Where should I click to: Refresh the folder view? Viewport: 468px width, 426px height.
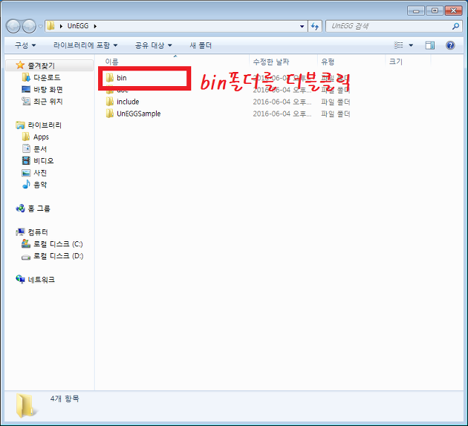point(315,26)
